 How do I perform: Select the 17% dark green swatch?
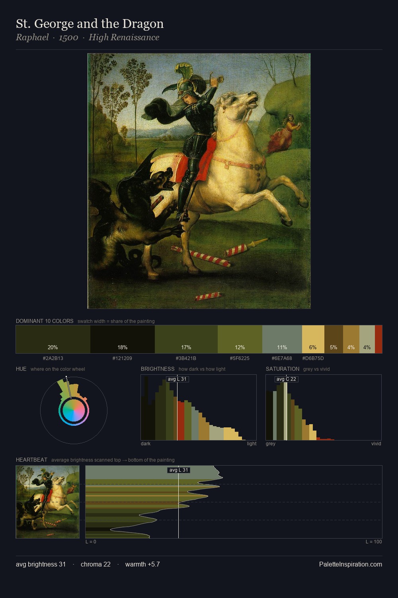tap(186, 339)
